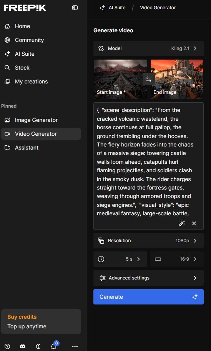Open Model selector showing Kling 2.1
This screenshot has height=351, width=211.
pyautogui.click(x=148, y=48)
